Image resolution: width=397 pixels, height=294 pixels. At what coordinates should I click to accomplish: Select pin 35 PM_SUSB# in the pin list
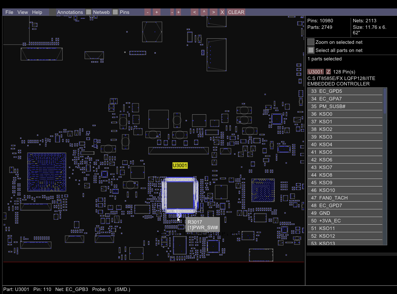(x=345, y=106)
